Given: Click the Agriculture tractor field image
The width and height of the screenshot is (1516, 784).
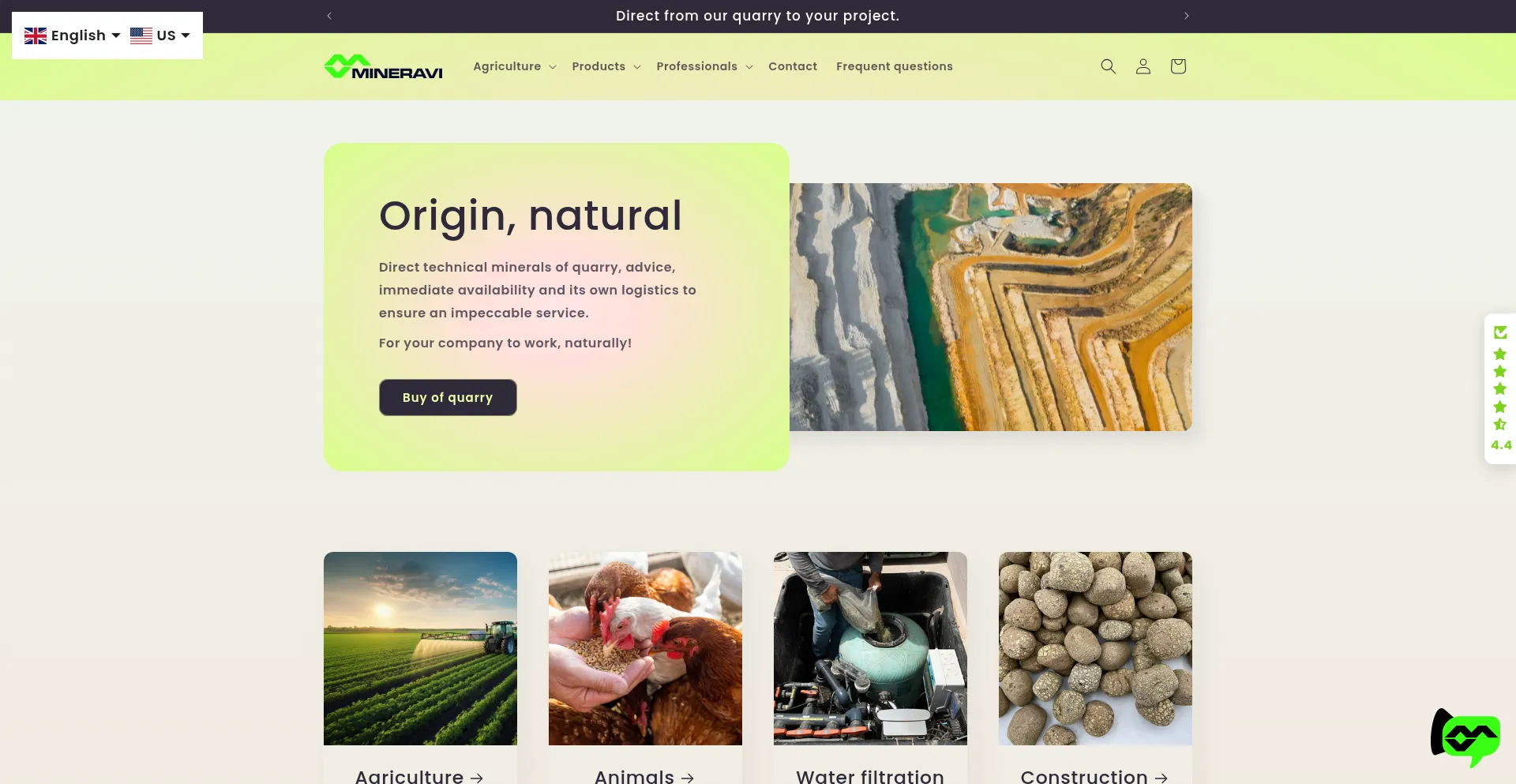Looking at the screenshot, I should tap(420, 648).
